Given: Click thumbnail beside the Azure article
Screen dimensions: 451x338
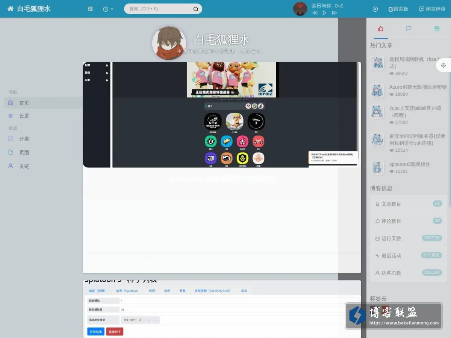Looking at the screenshot, I should pyautogui.click(x=377, y=91).
